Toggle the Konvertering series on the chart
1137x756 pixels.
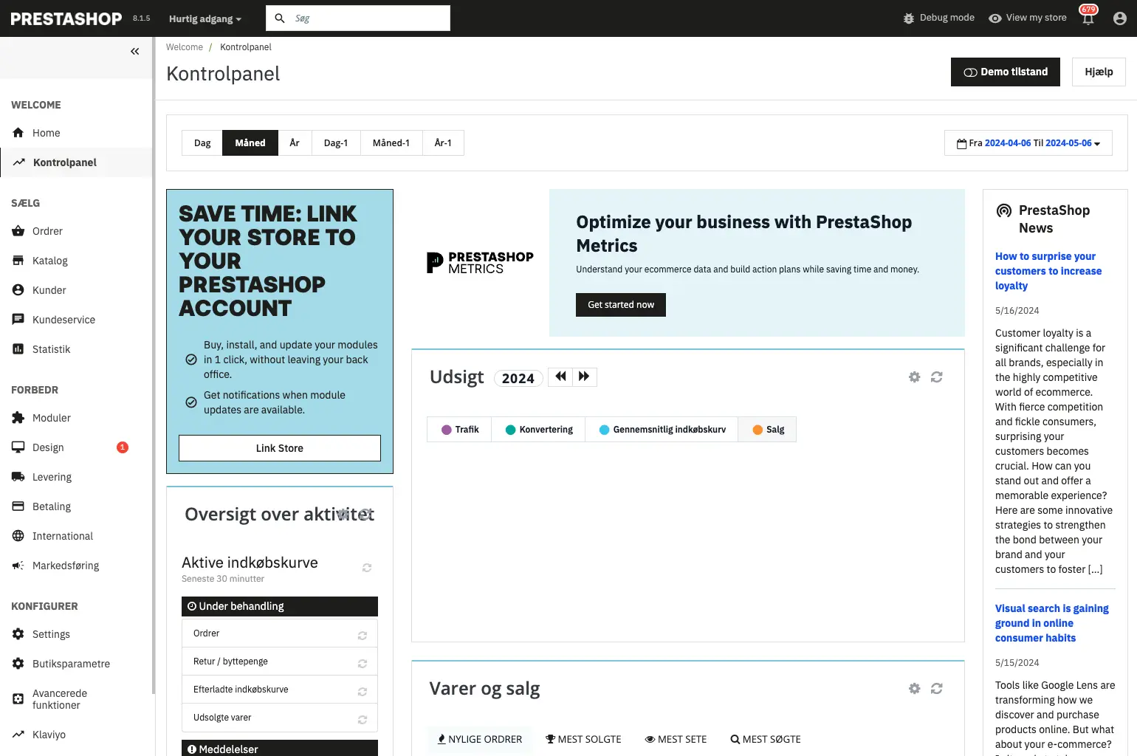[x=538, y=429]
